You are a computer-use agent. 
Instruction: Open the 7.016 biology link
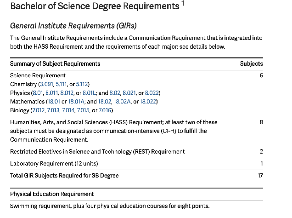pos(105,110)
